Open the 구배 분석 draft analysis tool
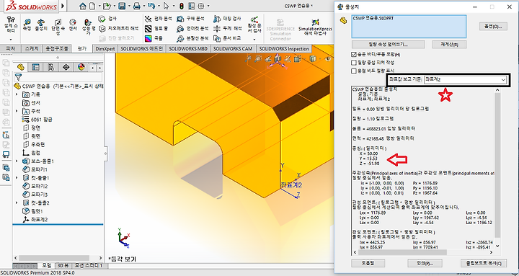The height and width of the screenshot is (276, 519). (x=190, y=19)
